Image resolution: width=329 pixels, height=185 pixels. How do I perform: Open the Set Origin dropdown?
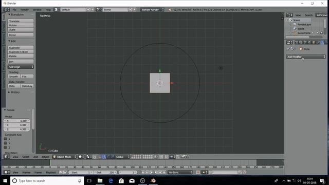21,67
